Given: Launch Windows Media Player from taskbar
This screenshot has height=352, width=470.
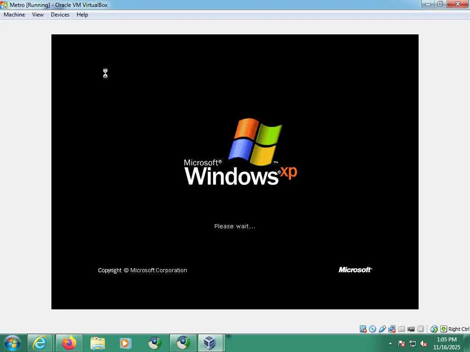Looking at the screenshot, I should pos(125,343).
